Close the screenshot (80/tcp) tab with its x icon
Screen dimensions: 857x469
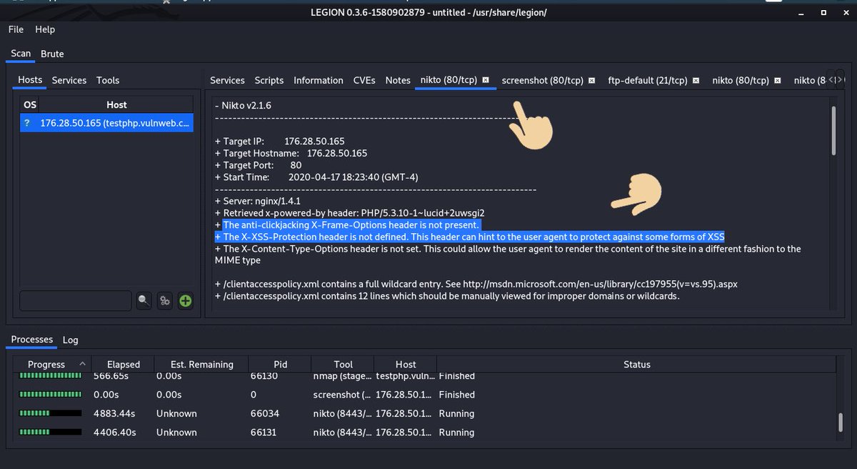point(592,80)
